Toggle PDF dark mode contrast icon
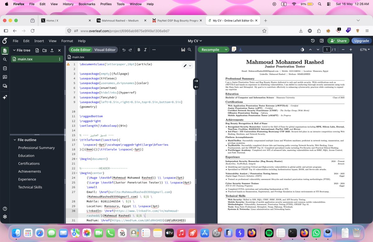Image resolution: width=373 pixels, height=242 pixels. (302, 50)
